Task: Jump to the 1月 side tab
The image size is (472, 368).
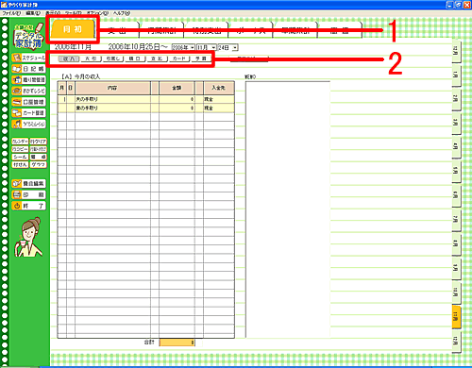Action: (x=456, y=75)
